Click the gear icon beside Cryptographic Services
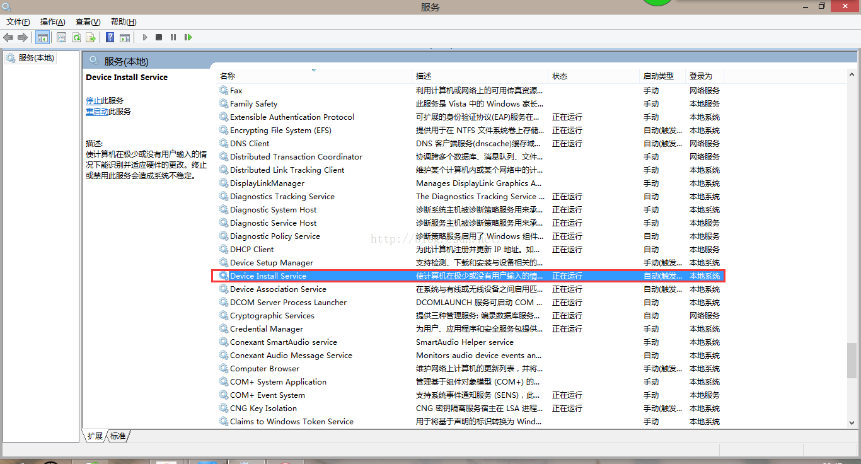 coord(224,315)
